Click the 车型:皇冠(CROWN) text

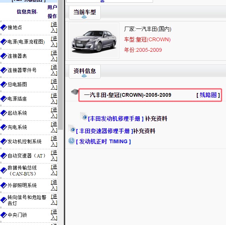click(x=147, y=40)
